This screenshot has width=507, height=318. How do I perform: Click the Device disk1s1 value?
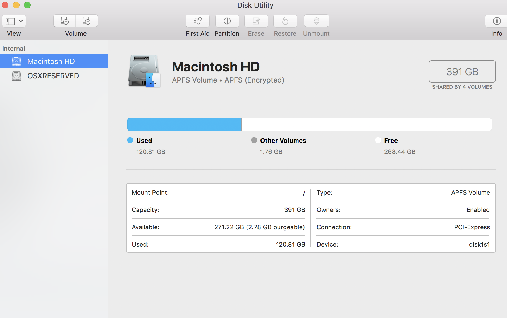coord(479,244)
